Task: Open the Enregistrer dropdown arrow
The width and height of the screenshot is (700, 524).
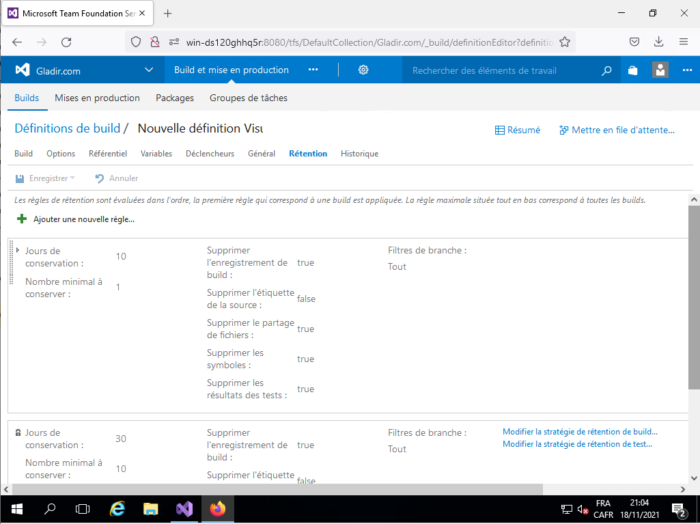Action: point(72,178)
